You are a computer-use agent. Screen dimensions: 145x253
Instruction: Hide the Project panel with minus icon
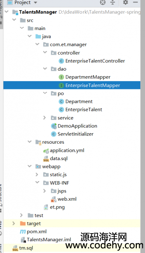tap(135, 2)
